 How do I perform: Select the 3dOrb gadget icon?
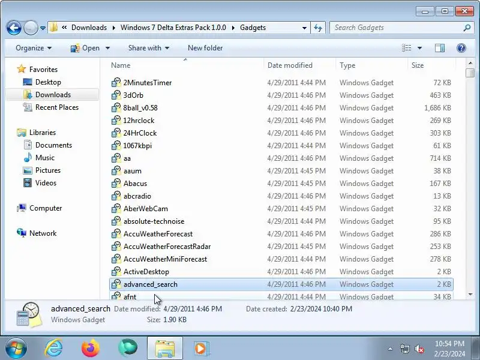click(116, 95)
